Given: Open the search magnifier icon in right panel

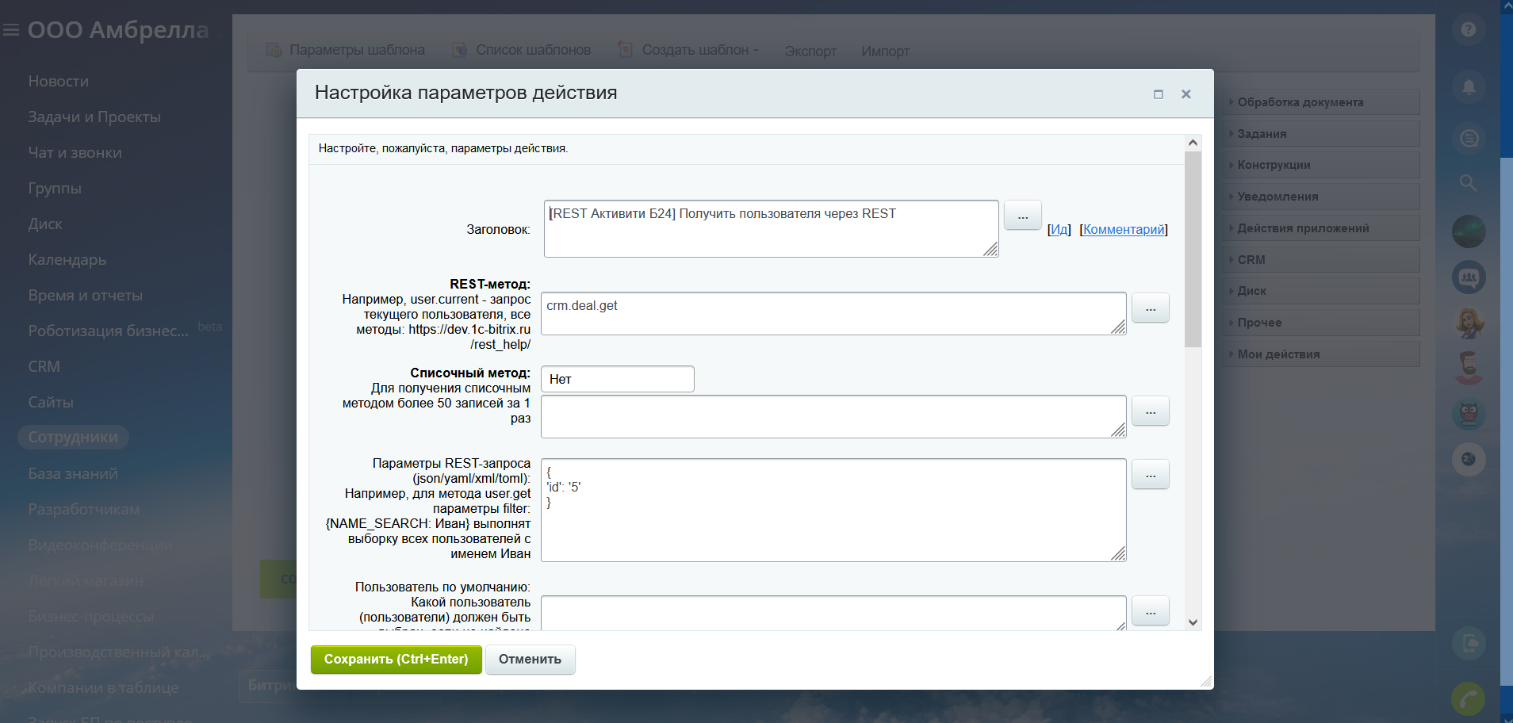Looking at the screenshot, I should tap(1469, 183).
